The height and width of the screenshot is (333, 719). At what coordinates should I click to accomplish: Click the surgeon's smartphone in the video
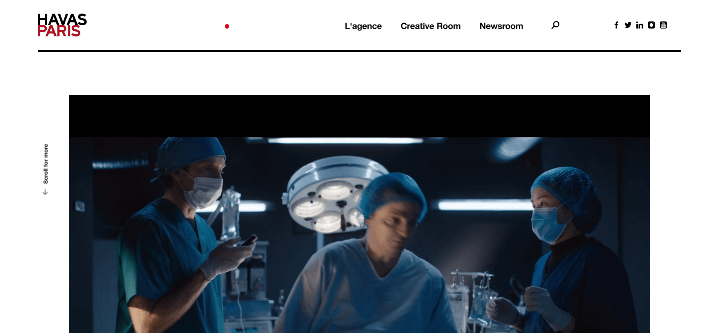(x=249, y=240)
